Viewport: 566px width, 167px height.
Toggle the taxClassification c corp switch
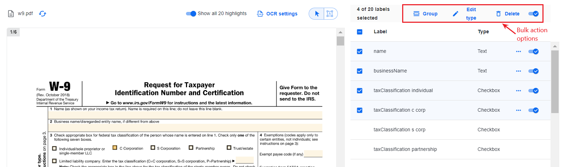point(533,110)
